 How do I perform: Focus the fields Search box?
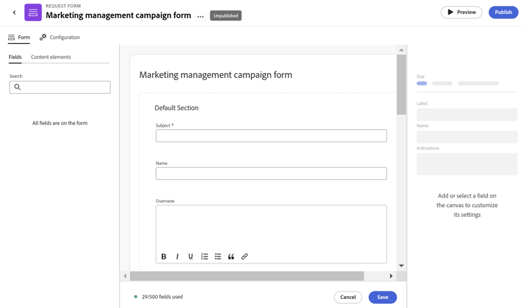pos(60,87)
